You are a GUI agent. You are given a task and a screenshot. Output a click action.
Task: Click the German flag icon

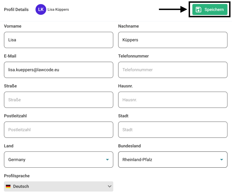(x=8, y=186)
